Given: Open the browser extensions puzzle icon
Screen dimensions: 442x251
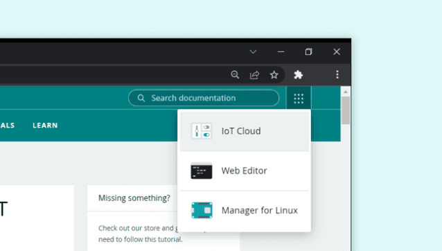Looking at the screenshot, I should 298,75.
